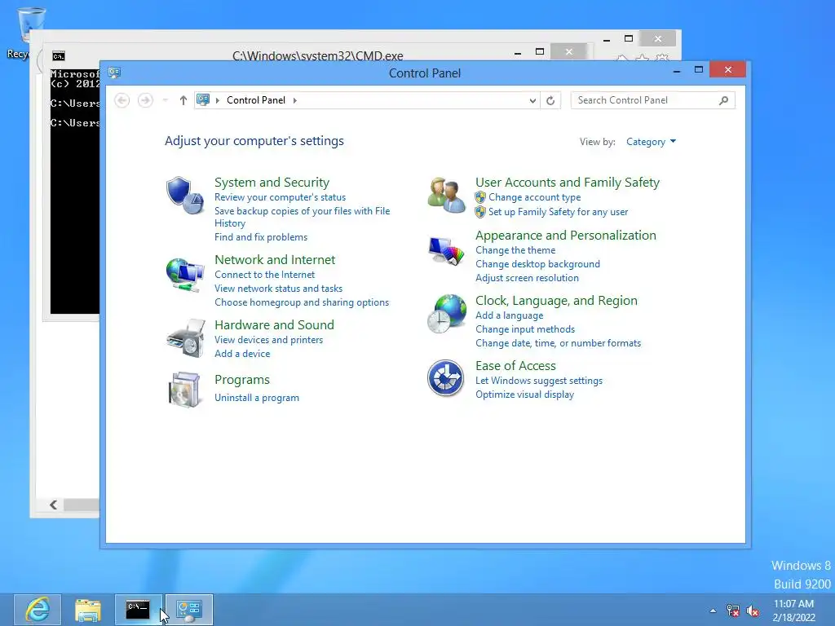
Task: Click the Control Panel title bar icon
Action: (114, 73)
